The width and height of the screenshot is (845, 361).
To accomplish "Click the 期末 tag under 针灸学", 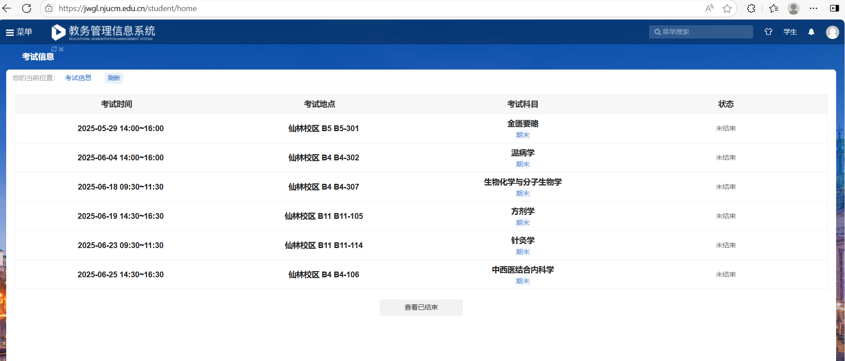I will [523, 252].
